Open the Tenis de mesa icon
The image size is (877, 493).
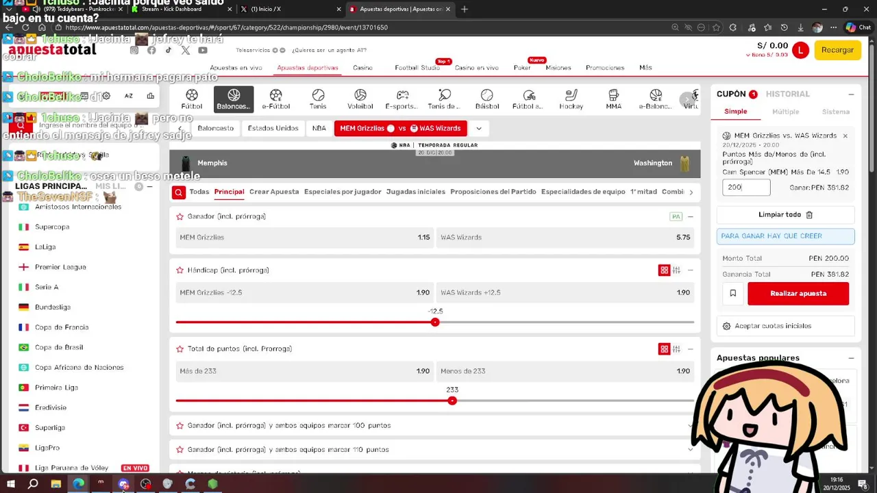[x=445, y=99]
